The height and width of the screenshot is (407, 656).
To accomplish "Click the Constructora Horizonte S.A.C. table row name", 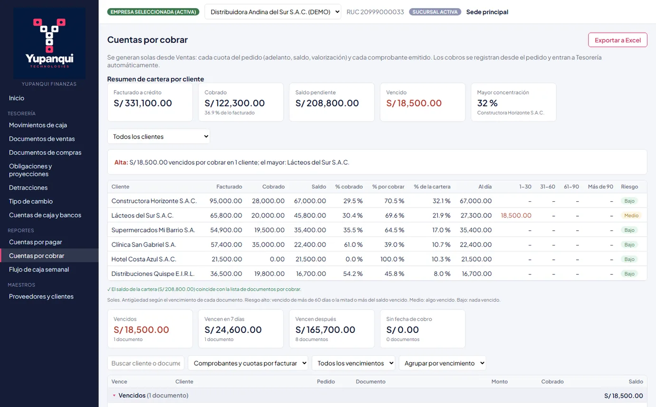I will 154,201.
